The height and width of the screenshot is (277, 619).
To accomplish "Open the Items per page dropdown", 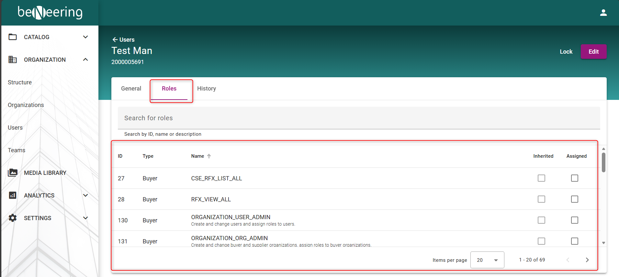I will coord(487,260).
